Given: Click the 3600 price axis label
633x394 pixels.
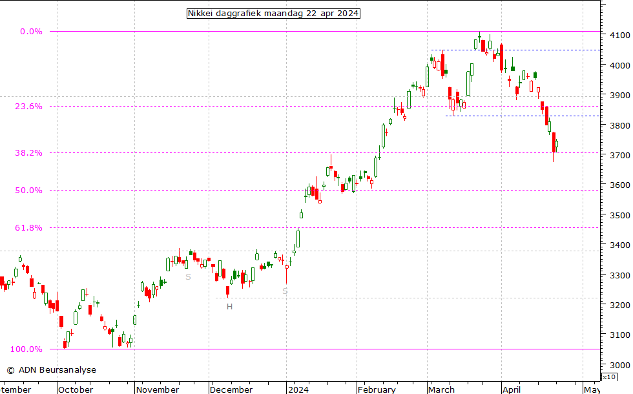Looking at the screenshot, I should click(x=619, y=185).
